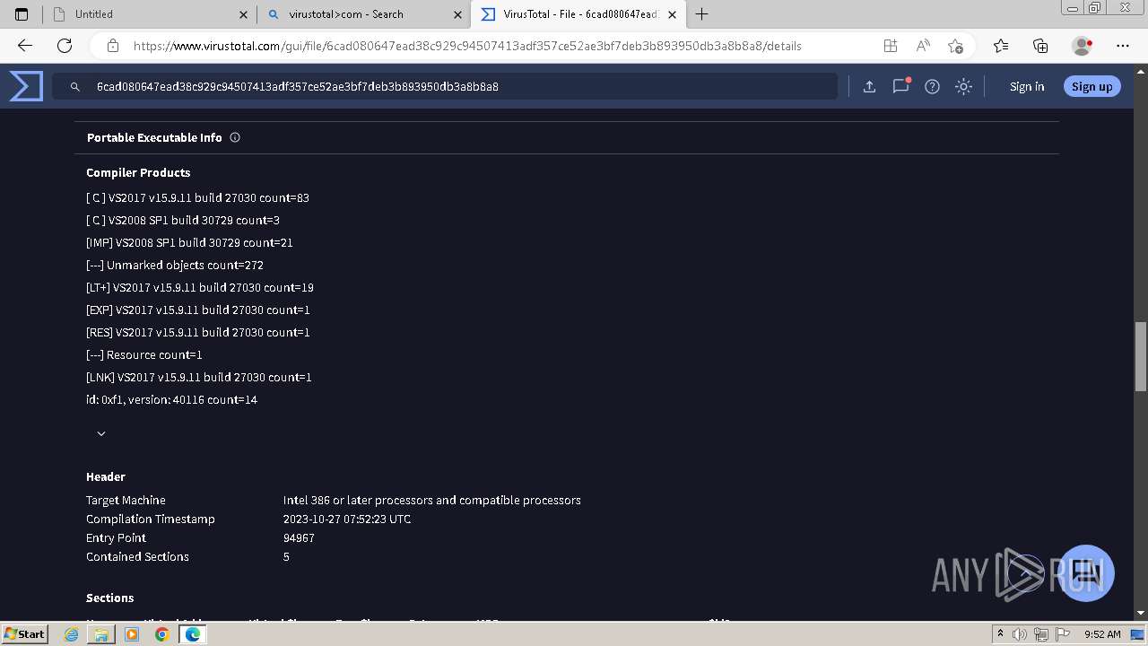Viewport: 1148px width, 646px height.
Task: Click the network tray icon
Action: pos(1040,634)
